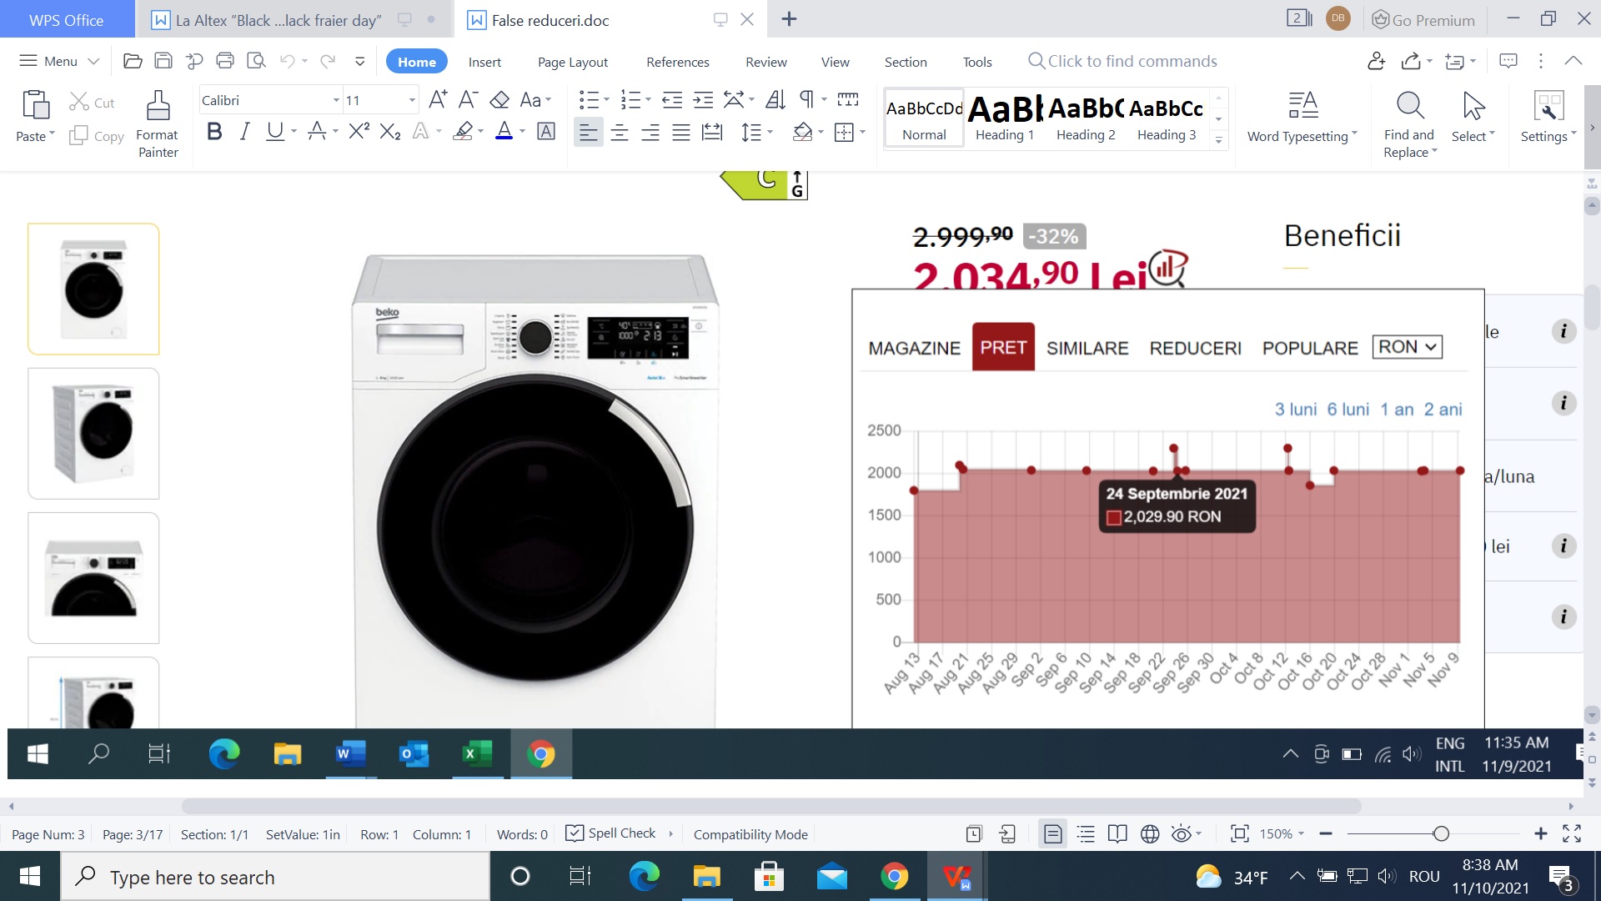Open the 150% zoom level dropdown
Screen dimensions: 1601x901
[x=1282, y=833]
